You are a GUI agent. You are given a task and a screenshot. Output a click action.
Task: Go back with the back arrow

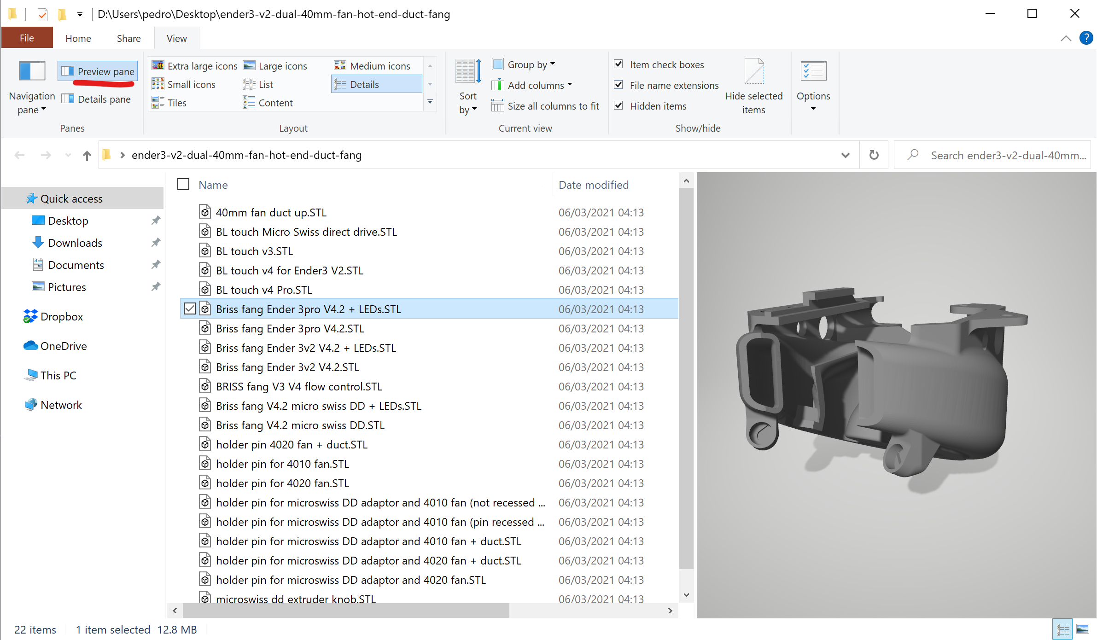tap(19, 155)
